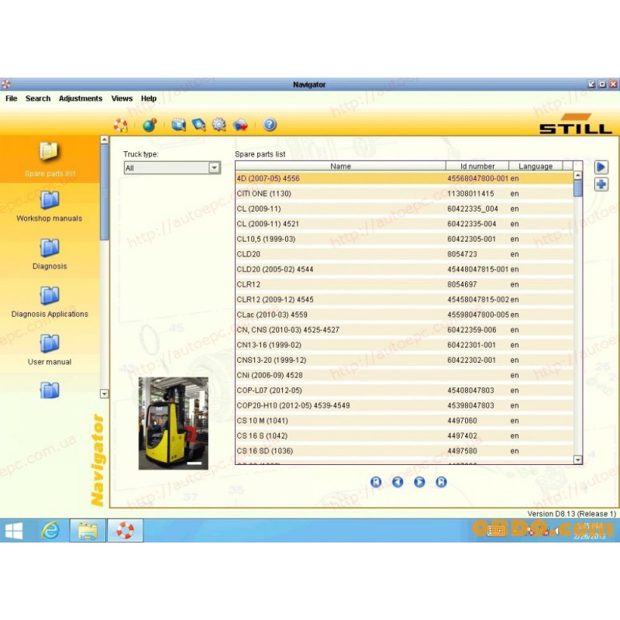620x620 pixels.
Task: Select row COP-L07 (2012-05)
Action: pos(404,391)
